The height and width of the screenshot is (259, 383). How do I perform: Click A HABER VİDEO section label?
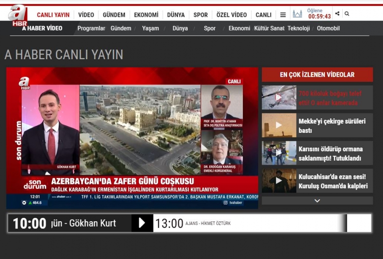click(x=42, y=28)
